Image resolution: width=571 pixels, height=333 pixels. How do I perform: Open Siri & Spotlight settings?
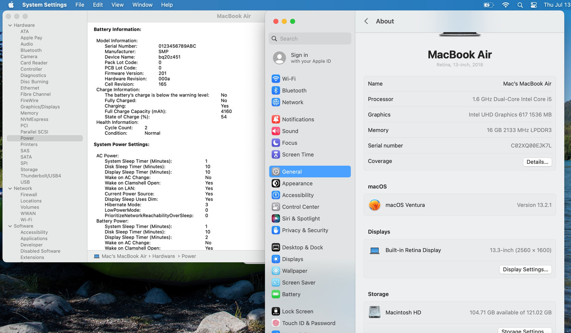click(x=300, y=218)
